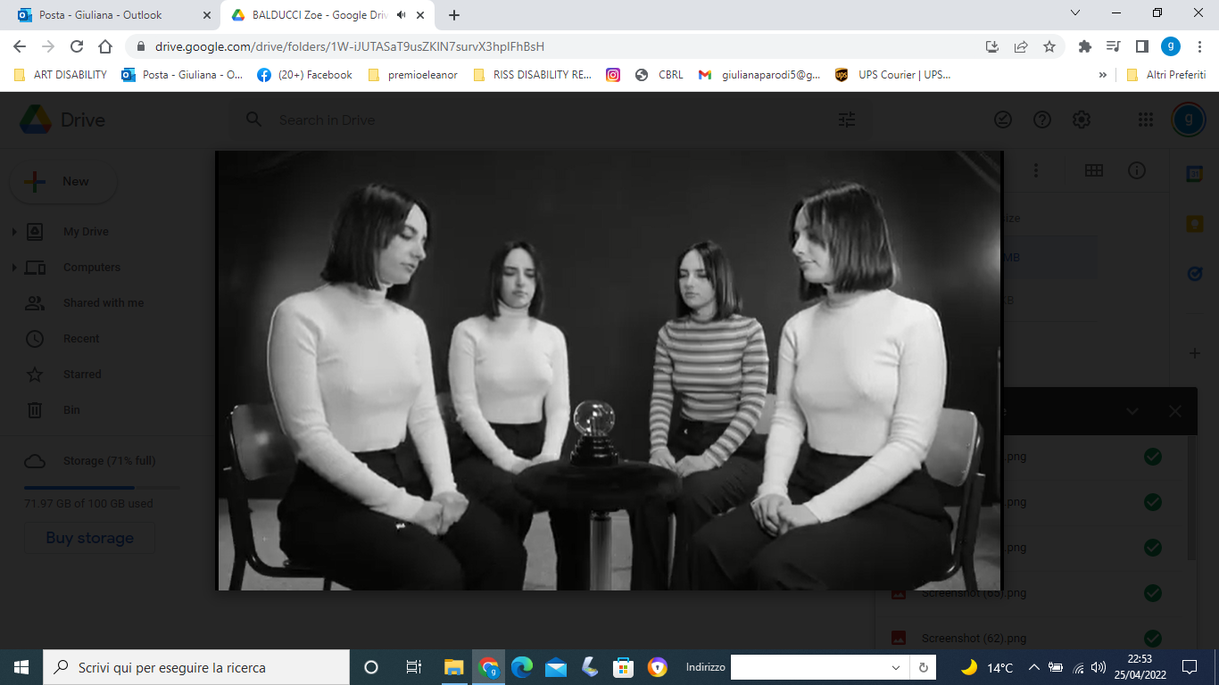1219x685 pixels.
Task: Open the offline ready status icon
Action: 1003,120
